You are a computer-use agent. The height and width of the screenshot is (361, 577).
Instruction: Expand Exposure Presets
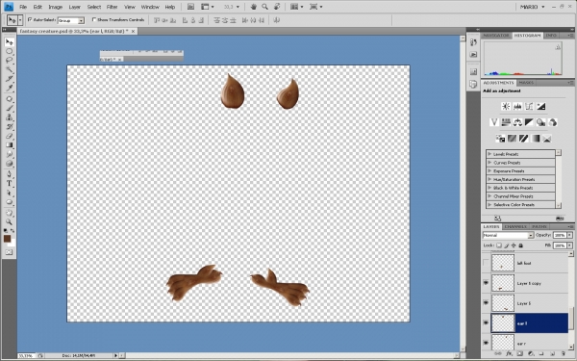(489, 171)
